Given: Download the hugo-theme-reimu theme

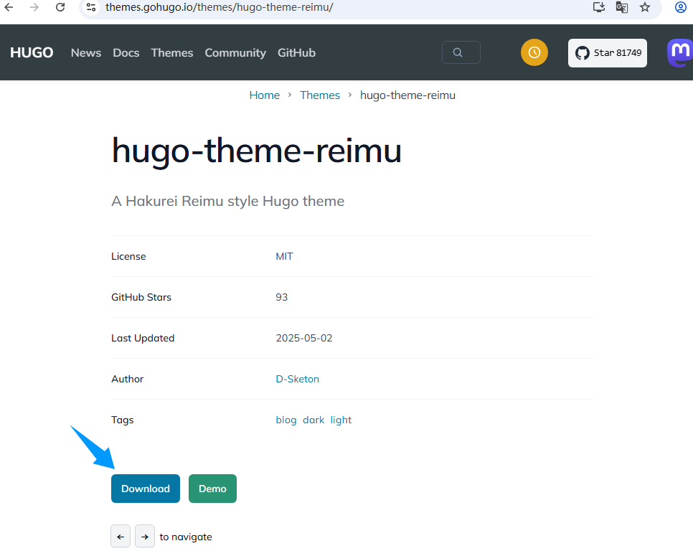Looking at the screenshot, I should (x=145, y=488).
